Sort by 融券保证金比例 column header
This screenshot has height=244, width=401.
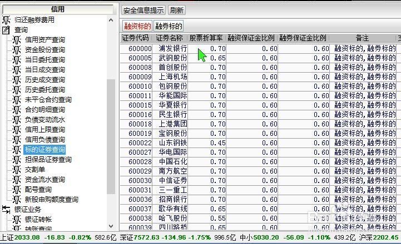[303, 38]
